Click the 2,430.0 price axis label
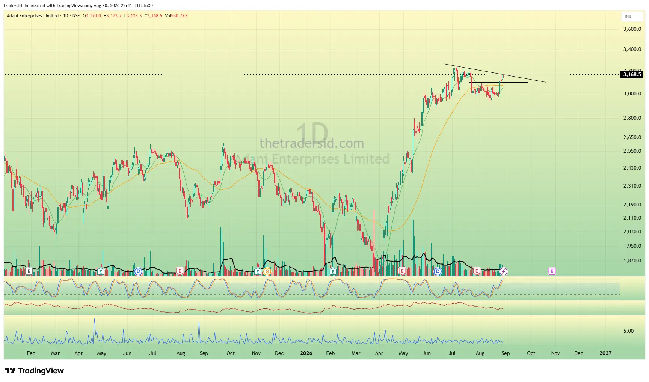The height and width of the screenshot is (382, 649). [x=632, y=168]
